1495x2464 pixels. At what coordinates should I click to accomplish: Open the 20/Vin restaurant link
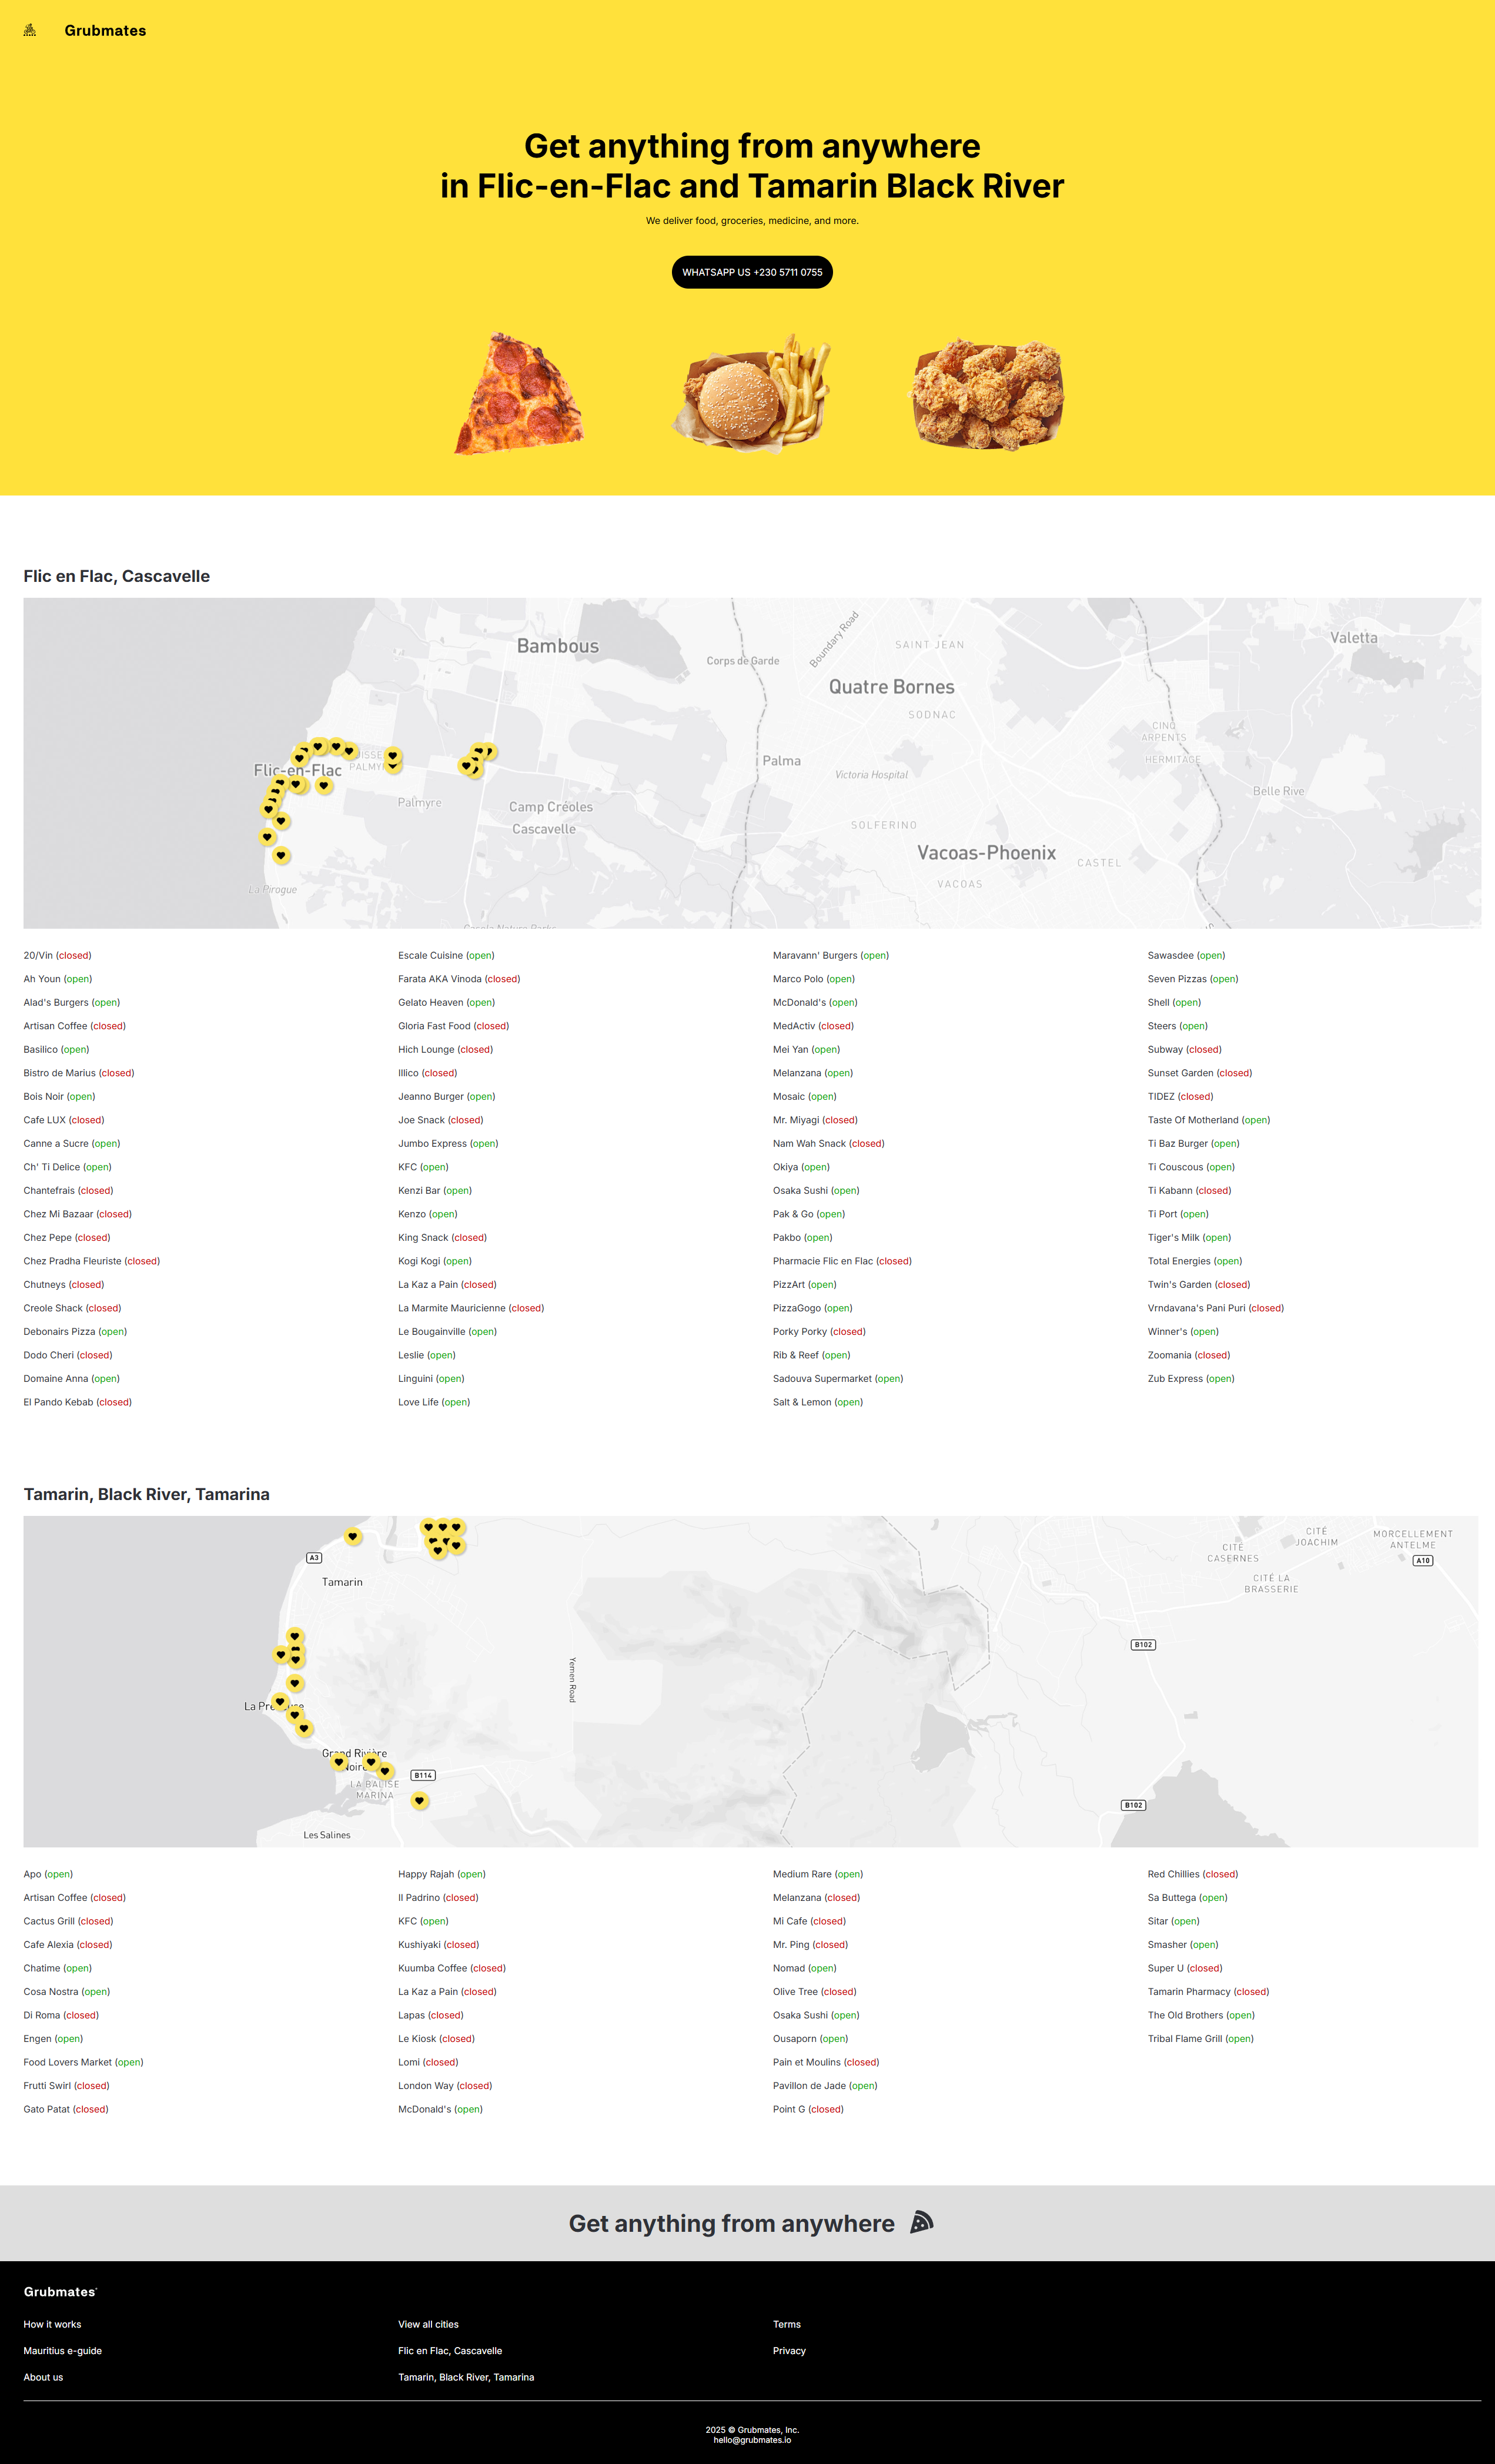[57, 955]
